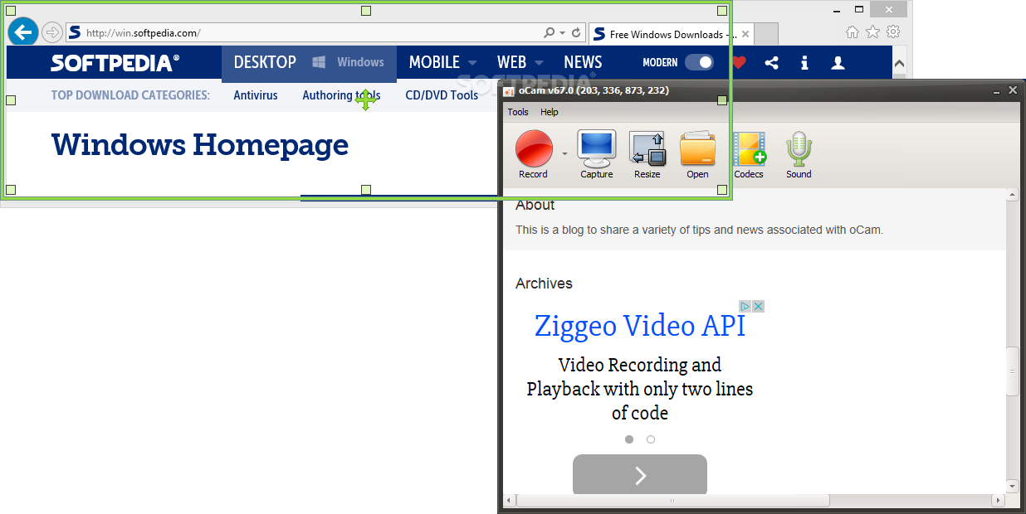Open the Help menu in oCam
The width and height of the screenshot is (1026, 514).
[550, 112]
